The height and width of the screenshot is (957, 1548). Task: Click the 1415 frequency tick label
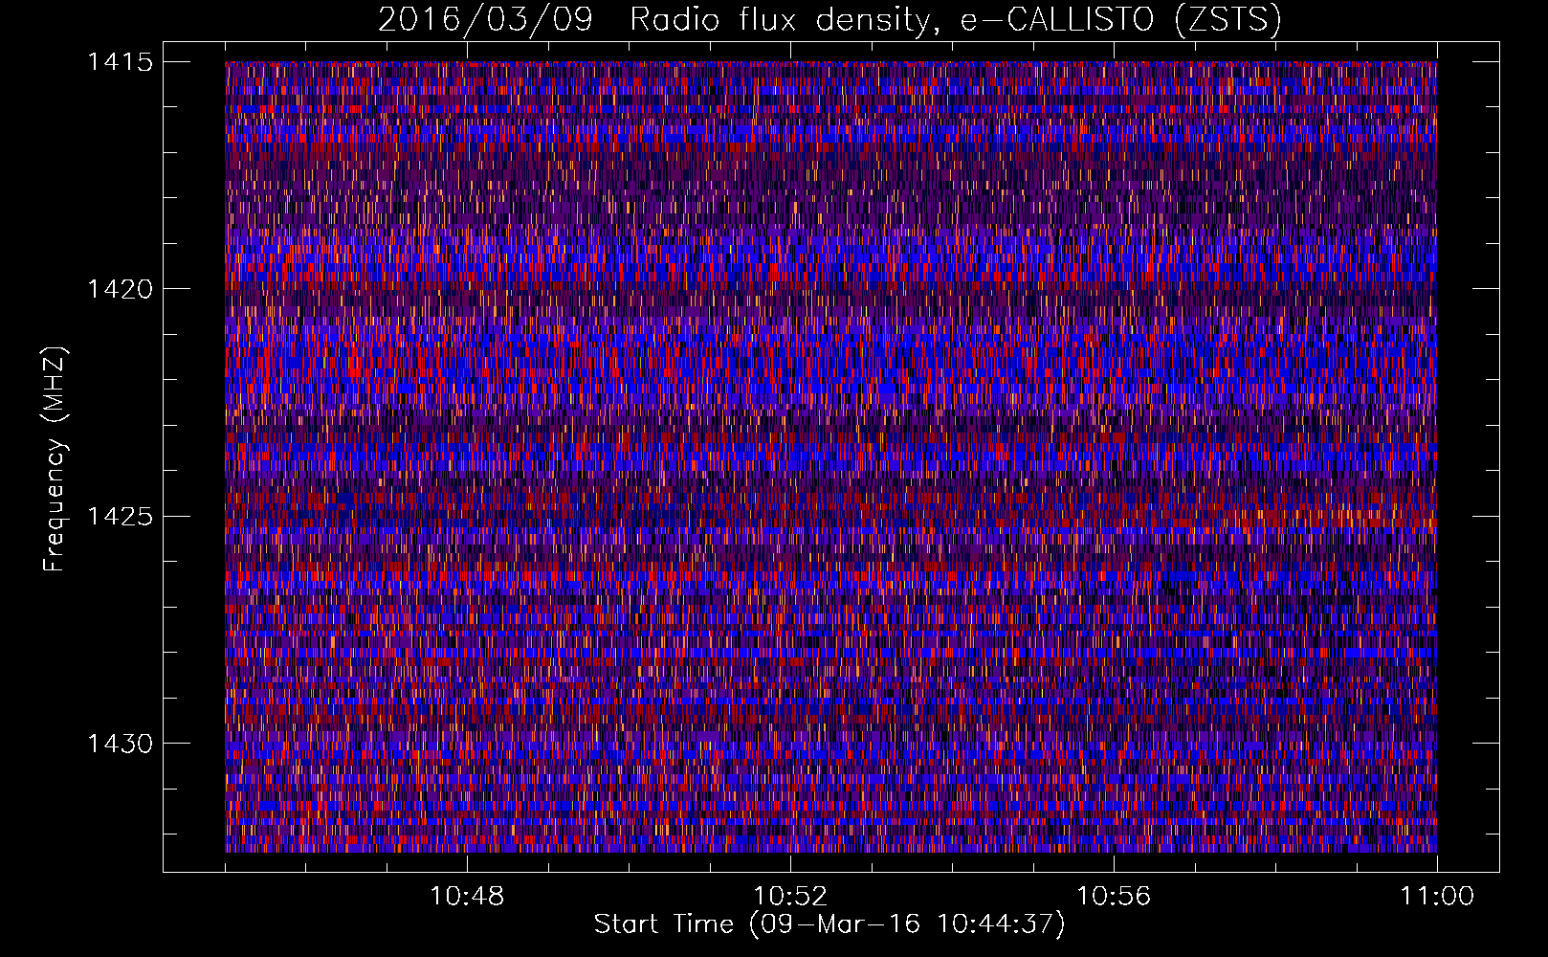tap(120, 62)
